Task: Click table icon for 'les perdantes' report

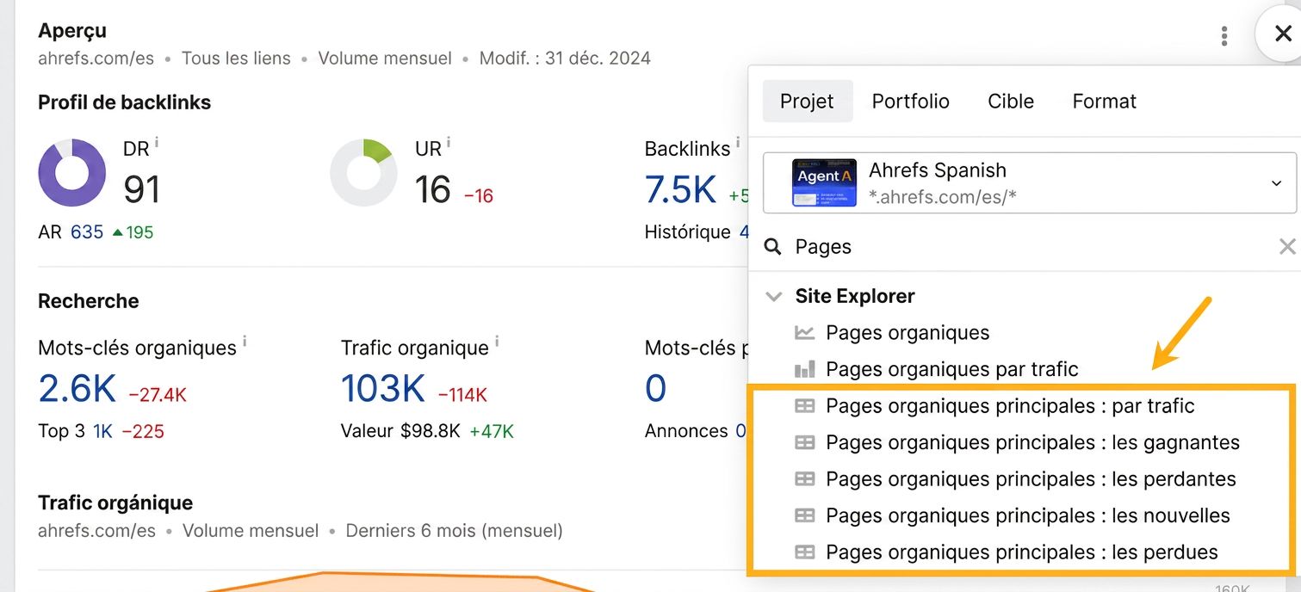Action: (x=804, y=479)
